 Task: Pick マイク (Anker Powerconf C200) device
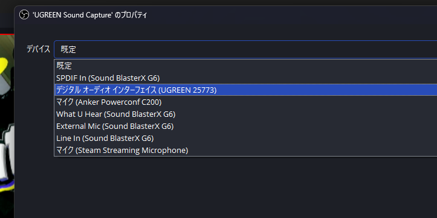245,102
